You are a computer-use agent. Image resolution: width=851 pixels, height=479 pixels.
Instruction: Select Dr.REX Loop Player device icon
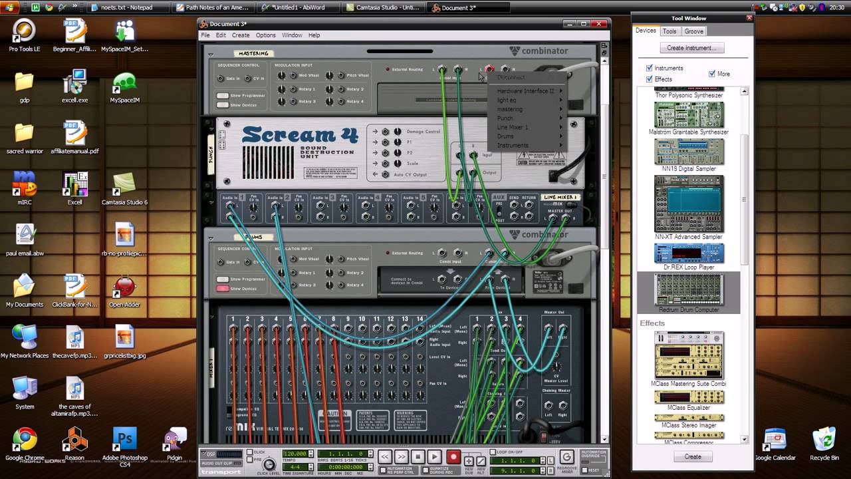click(x=689, y=253)
